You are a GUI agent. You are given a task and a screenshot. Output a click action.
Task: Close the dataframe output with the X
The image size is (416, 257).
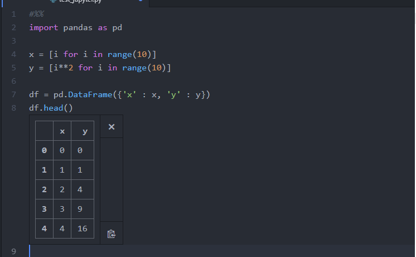(112, 127)
